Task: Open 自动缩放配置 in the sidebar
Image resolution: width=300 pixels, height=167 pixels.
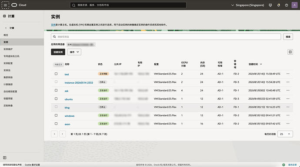Action: (x=10, y=92)
